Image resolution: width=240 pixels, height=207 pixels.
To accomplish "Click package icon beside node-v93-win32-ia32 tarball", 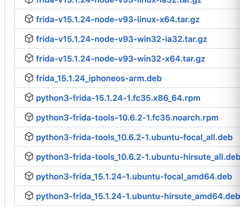I will [29, 39].
